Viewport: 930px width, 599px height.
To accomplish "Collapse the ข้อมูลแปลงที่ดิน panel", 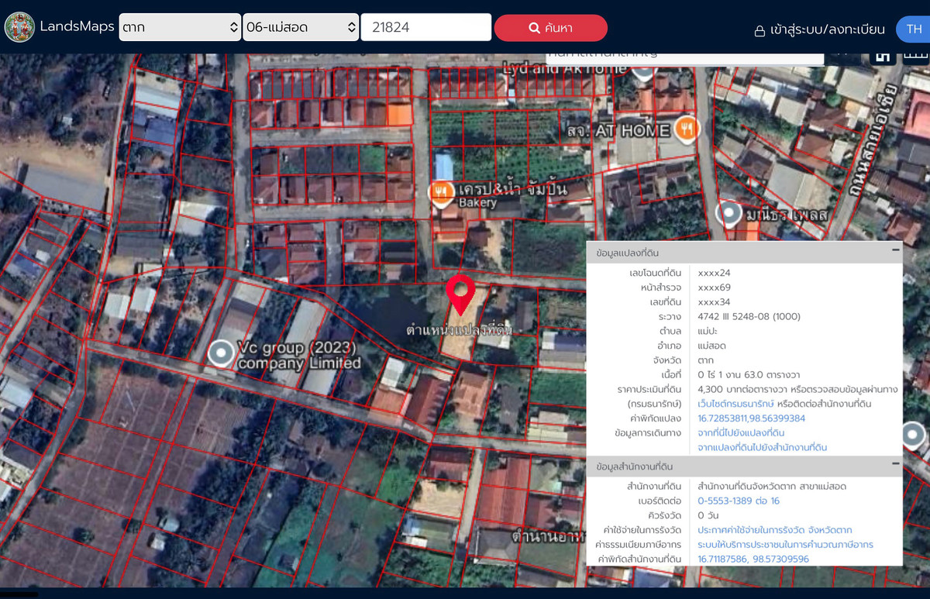I will (895, 250).
